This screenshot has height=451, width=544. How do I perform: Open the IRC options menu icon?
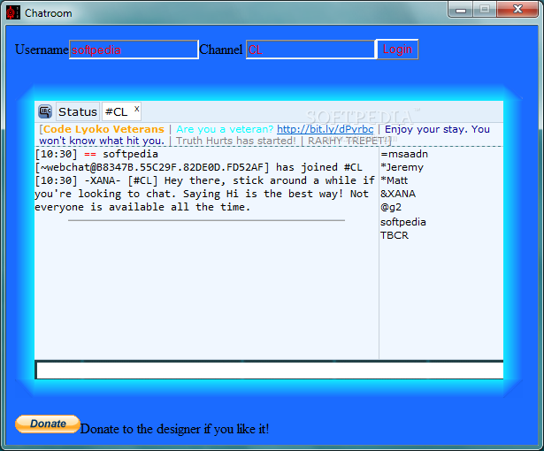click(45, 111)
